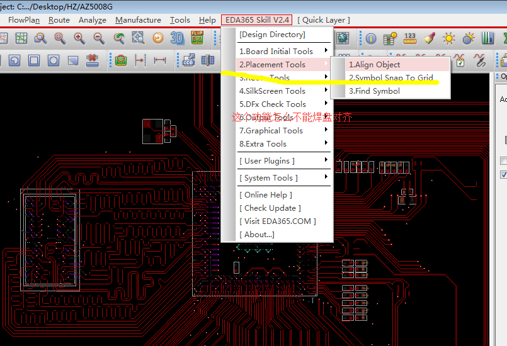The image size is (507, 346).
Task: Click the FLIP design icon
Action: click(197, 38)
